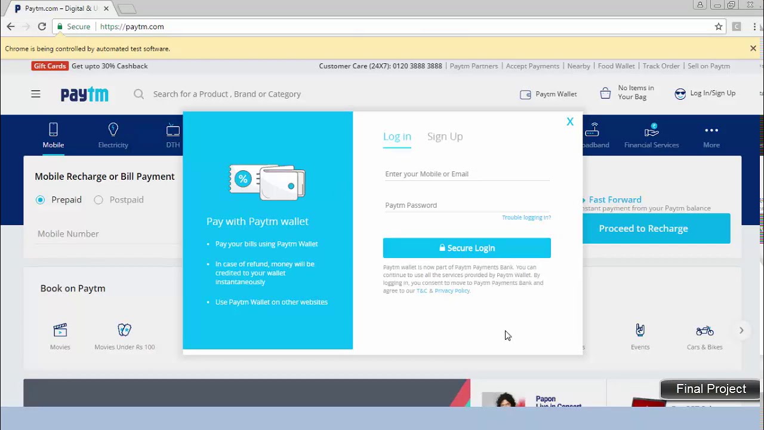Screen dimensions: 764x430
Task: Select the Postpaid radio button
Action: click(98, 200)
